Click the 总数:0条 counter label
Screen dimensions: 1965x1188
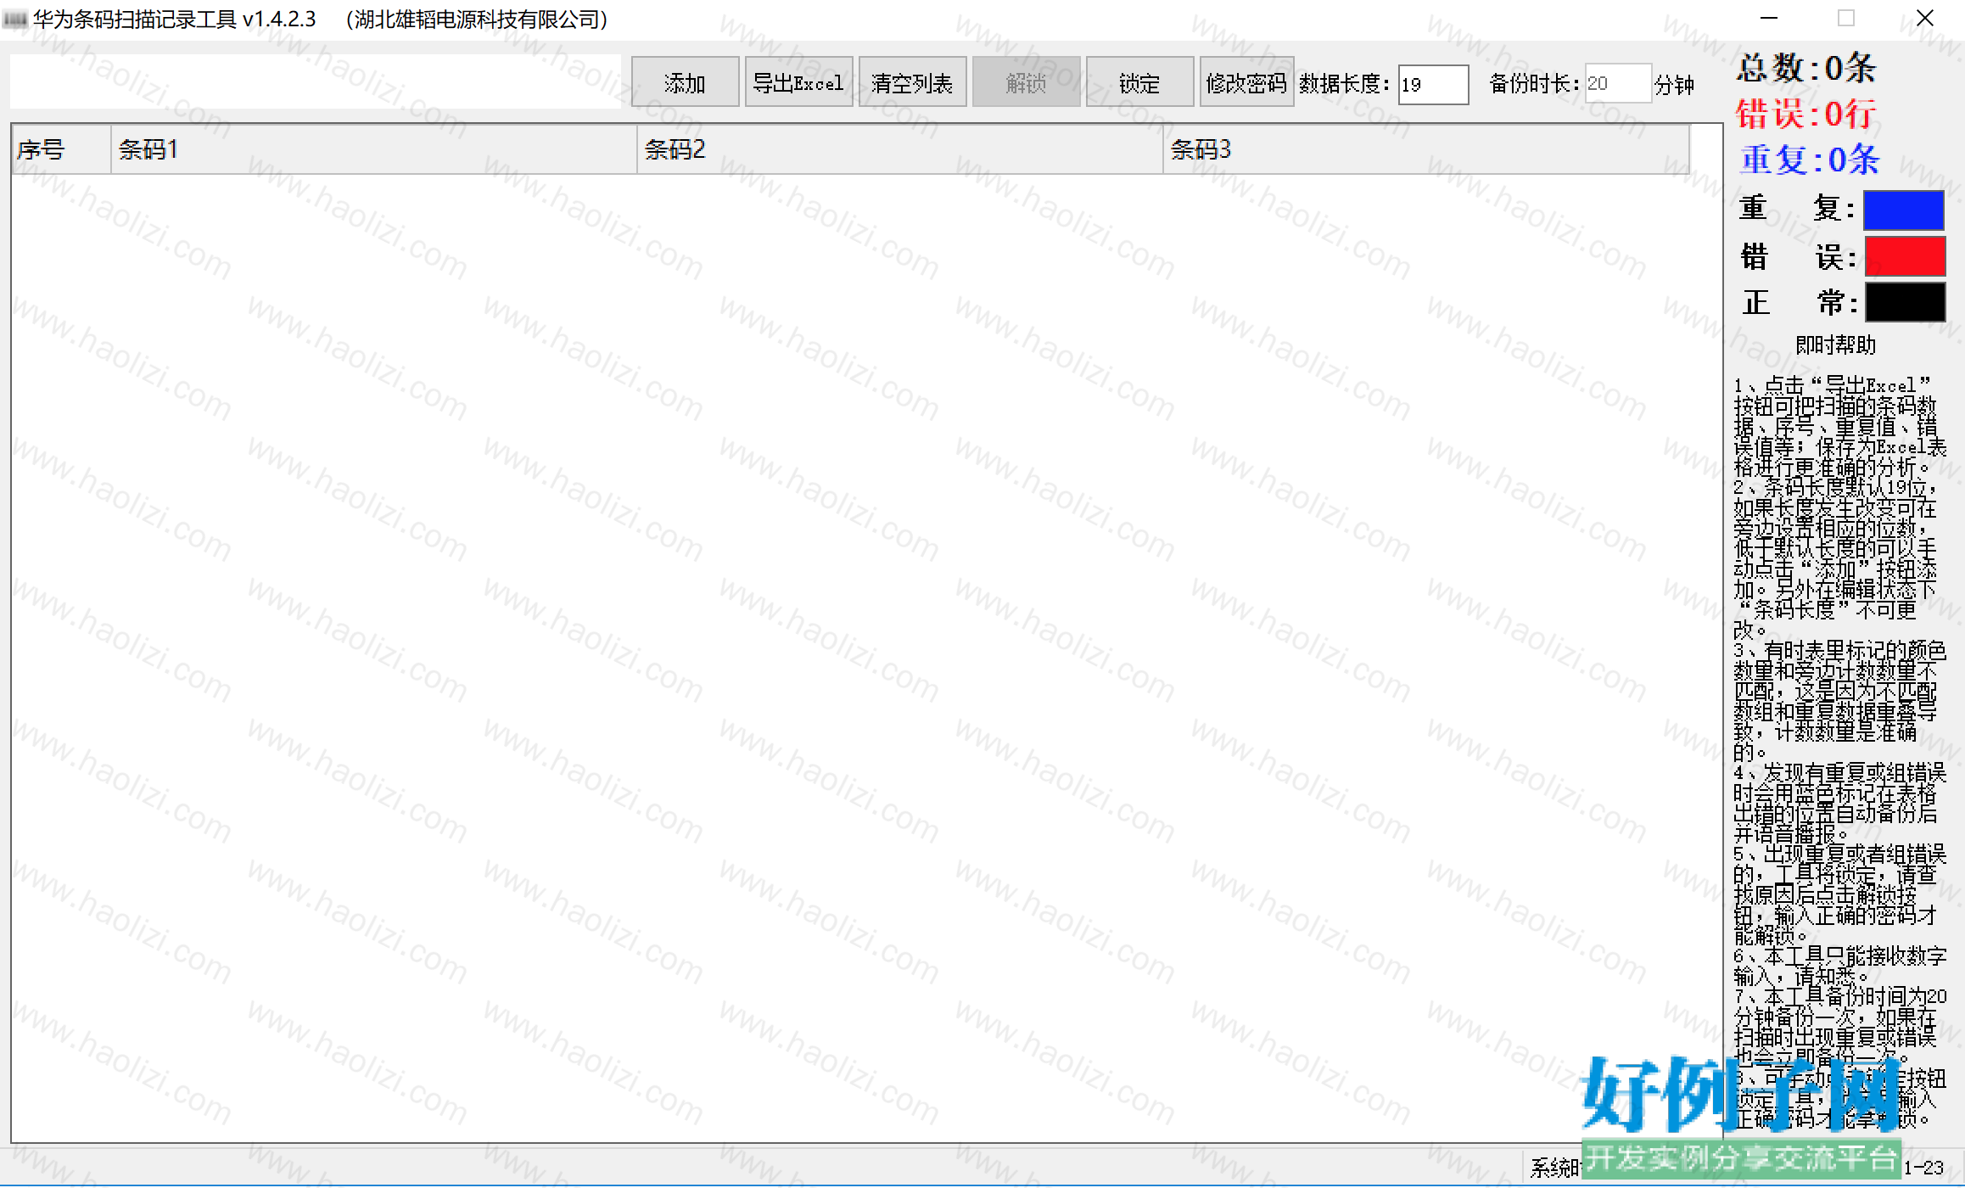1805,68
